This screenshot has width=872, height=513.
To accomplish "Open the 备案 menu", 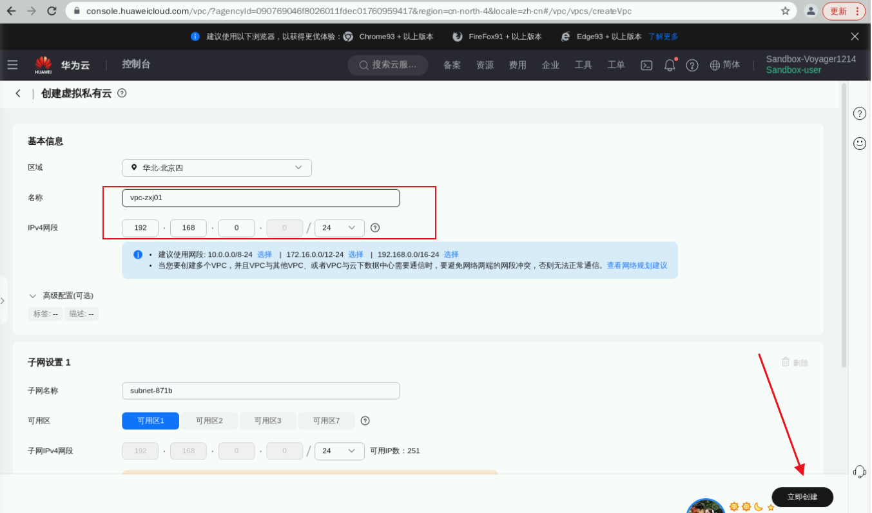I will point(452,65).
